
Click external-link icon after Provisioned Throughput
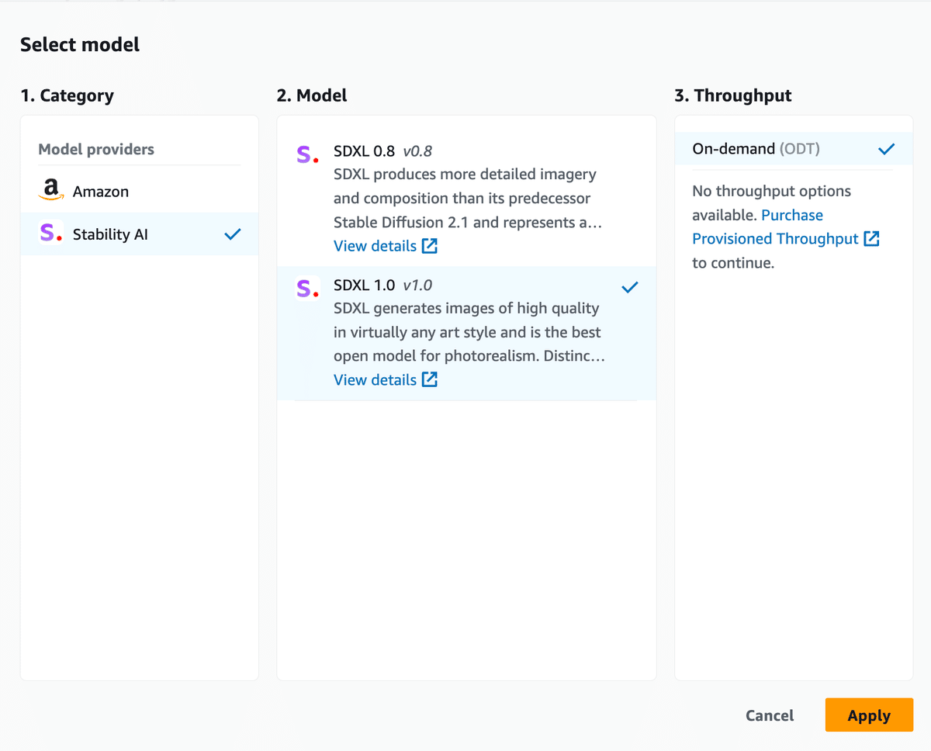pyautogui.click(x=872, y=239)
